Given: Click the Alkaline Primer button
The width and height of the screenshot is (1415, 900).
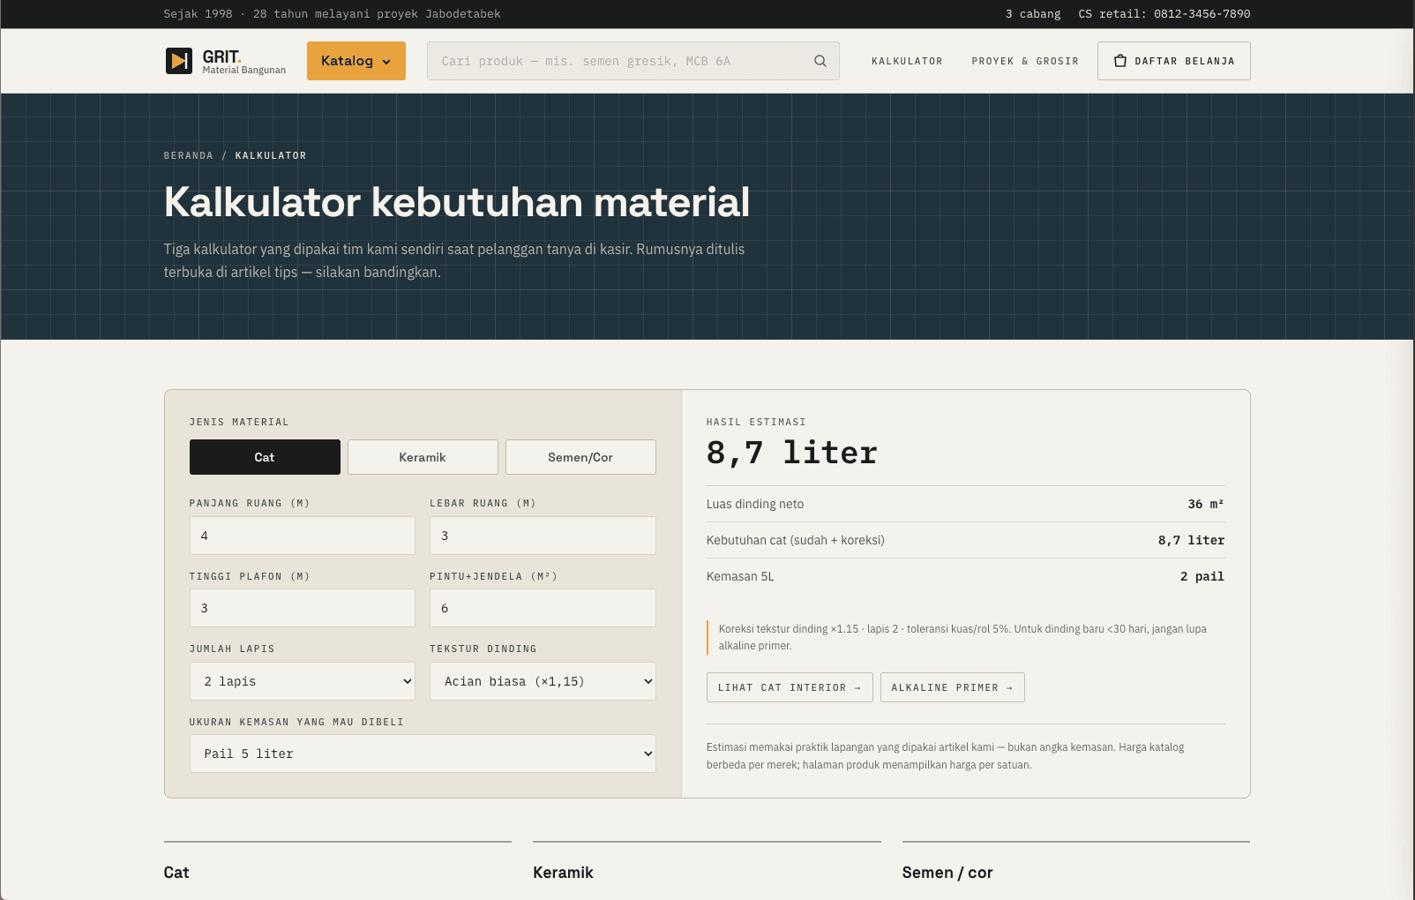Looking at the screenshot, I should [x=953, y=687].
